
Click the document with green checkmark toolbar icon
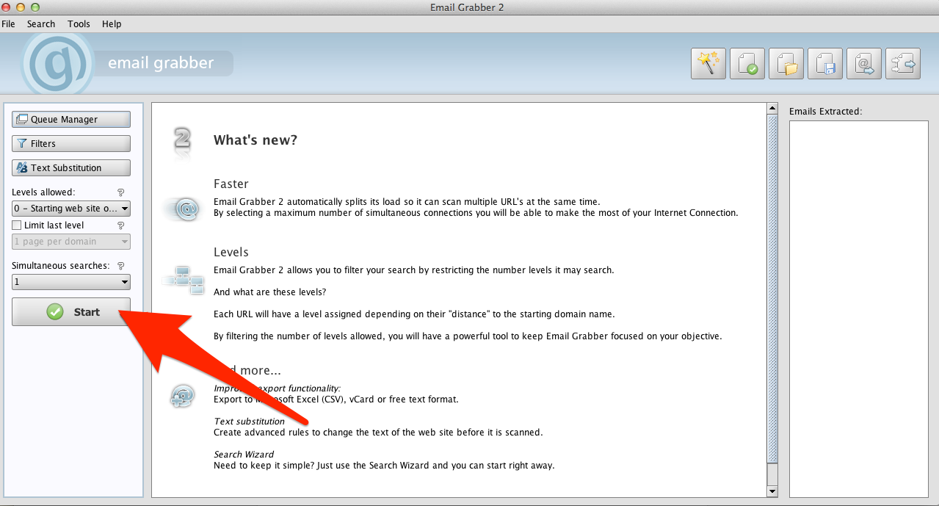coord(747,64)
